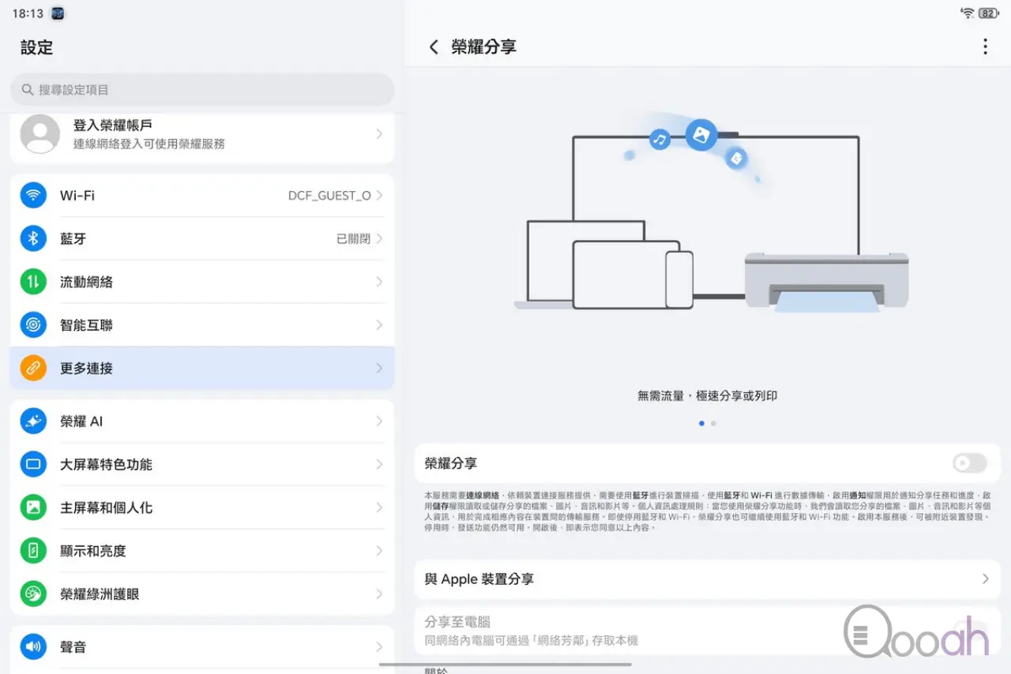
Task: Tap the 顯示和亮度 icon
Action: tap(33, 551)
